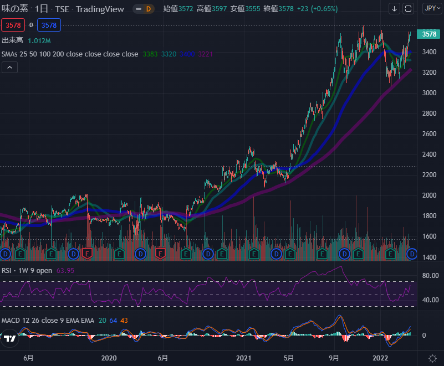Click the TSE exchange label

tap(62, 9)
